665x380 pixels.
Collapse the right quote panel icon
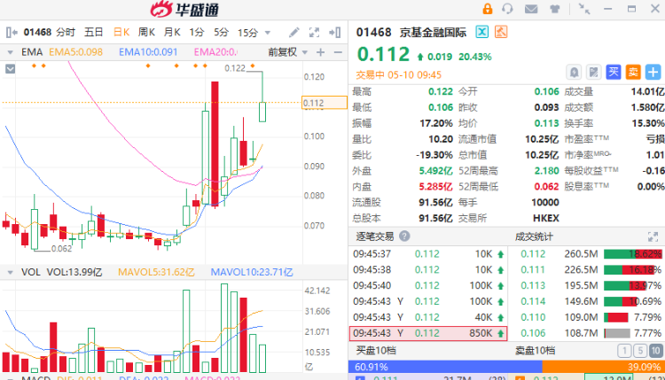[x=334, y=32]
